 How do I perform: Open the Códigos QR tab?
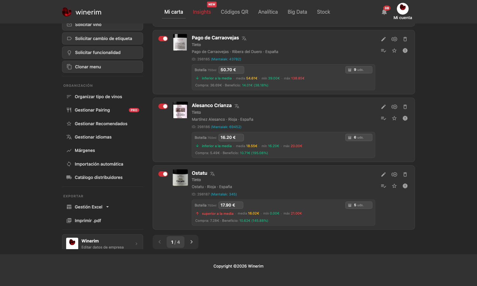(x=235, y=12)
